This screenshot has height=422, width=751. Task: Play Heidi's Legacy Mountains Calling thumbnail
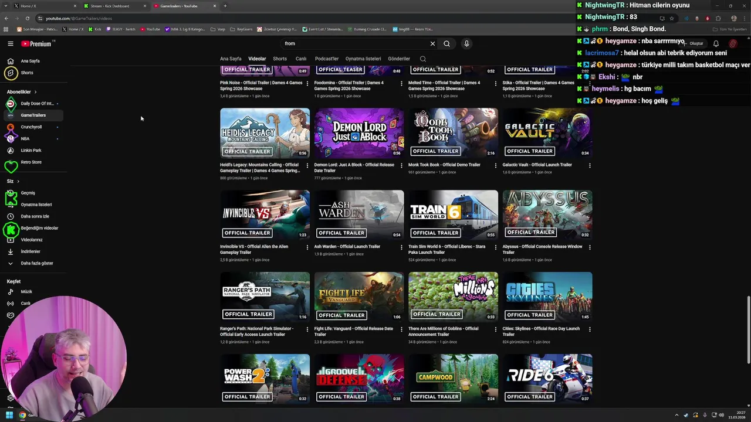[265, 133]
